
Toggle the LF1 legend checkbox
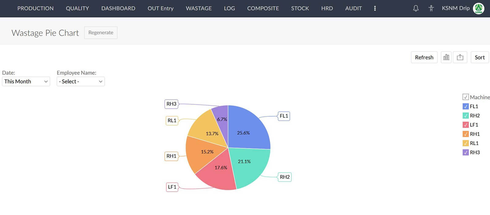466,125
